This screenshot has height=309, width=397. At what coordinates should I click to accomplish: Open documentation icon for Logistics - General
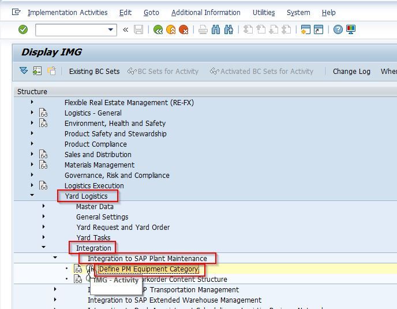click(43, 113)
